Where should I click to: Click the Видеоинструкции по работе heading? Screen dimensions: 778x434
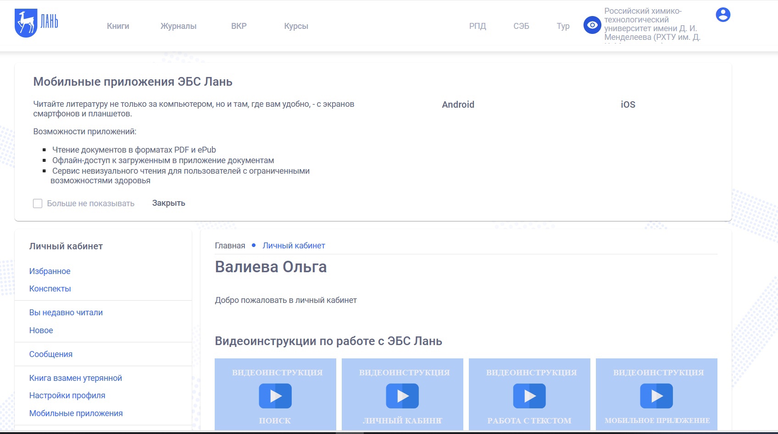coord(328,341)
